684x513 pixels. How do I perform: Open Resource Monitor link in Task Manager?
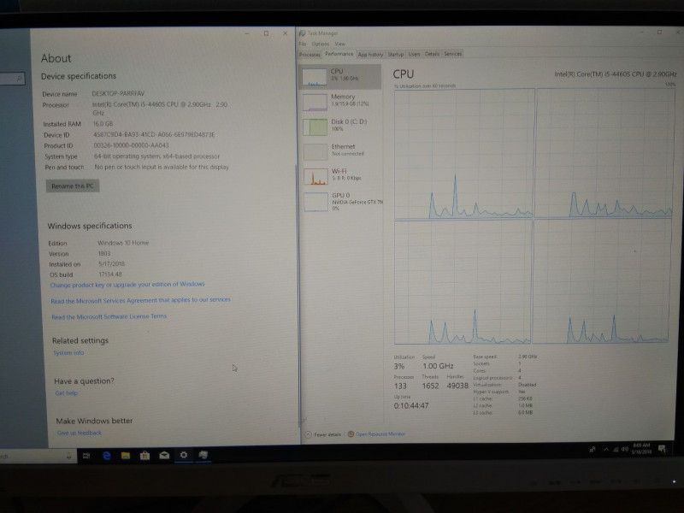click(x=380, y=434)
